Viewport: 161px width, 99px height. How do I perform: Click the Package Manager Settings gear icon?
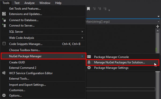pyautogui.click(x=89, y=68)
